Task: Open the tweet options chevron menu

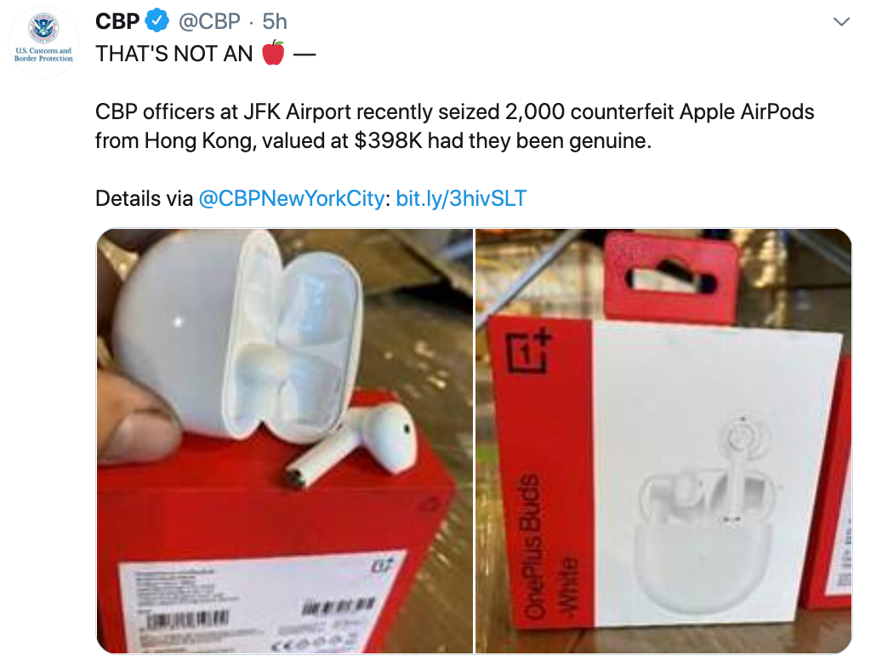Action: coord(841,22)
